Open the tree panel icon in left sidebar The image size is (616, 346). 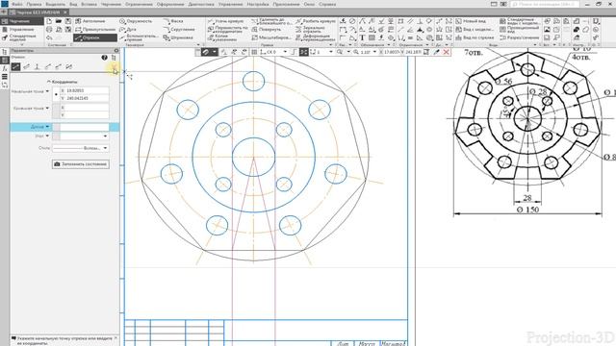tap(5, 52)
